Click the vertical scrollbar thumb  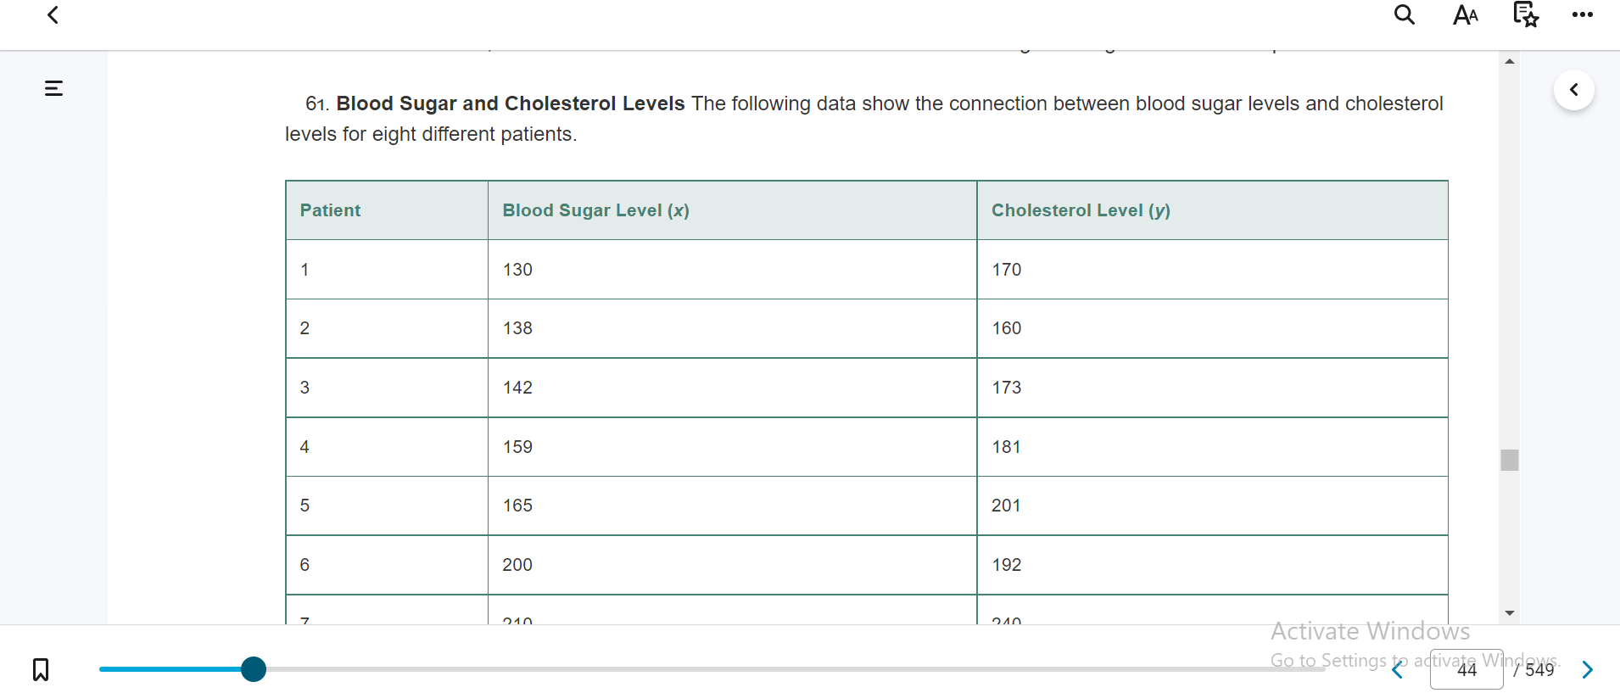click(x=1508, y=459)
